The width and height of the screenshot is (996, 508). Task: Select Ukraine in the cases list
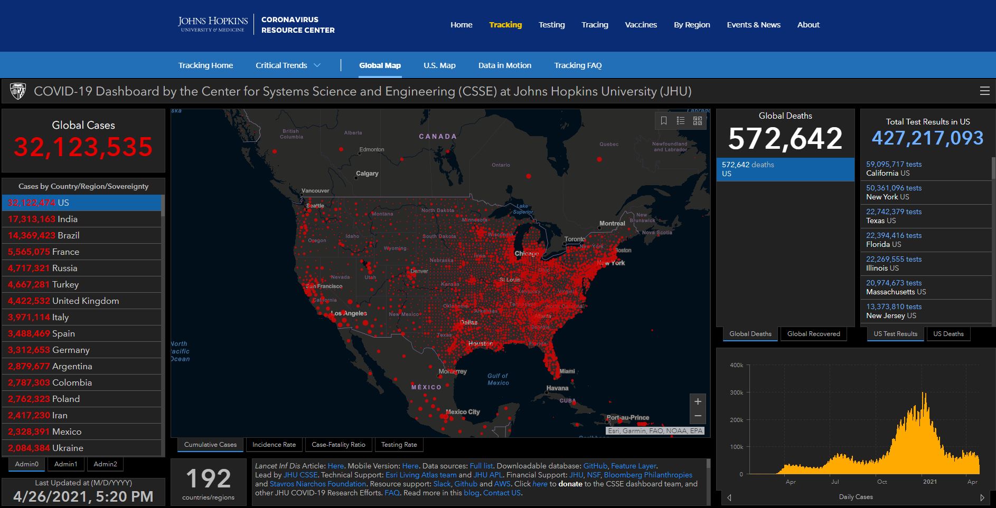(x=81, y=448)
